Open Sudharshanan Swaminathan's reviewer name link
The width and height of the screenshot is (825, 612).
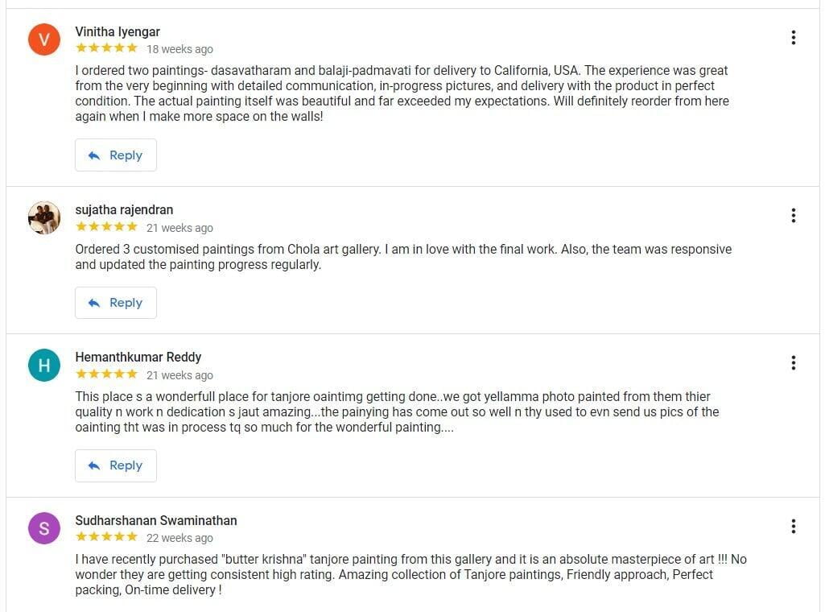point(156,521)
